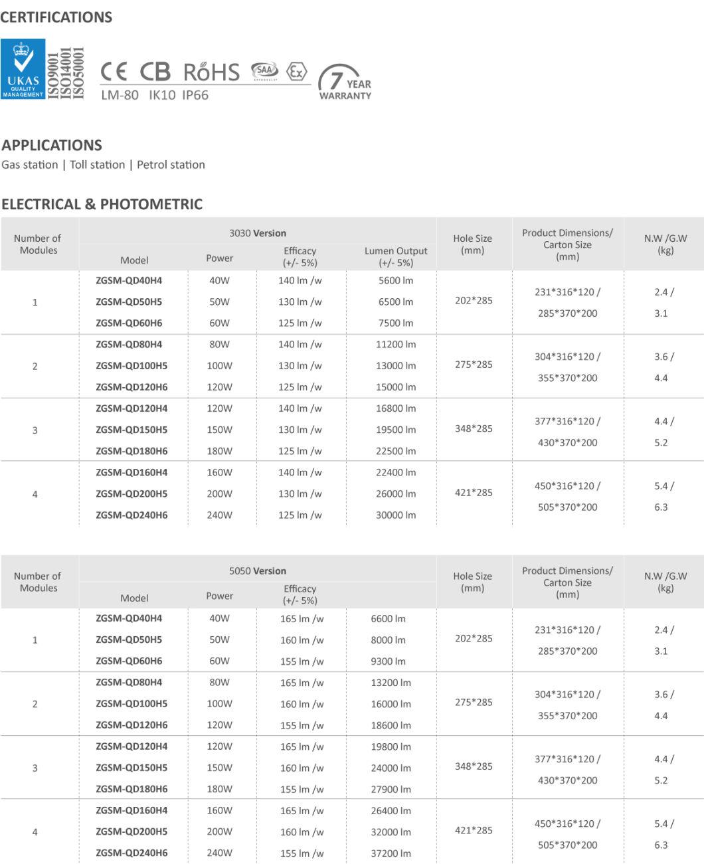Click the UKAS Quality Management logo

click(23, 69)
